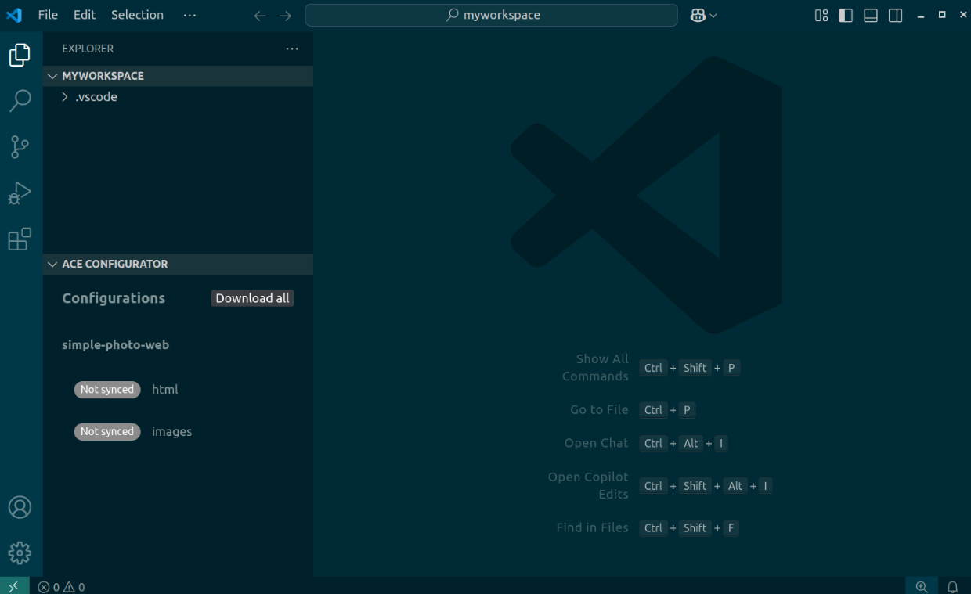Viewport: 971px width, 594px height.
Task: Click the Open Chat shortcut label
Action: (x=596, y=443)
